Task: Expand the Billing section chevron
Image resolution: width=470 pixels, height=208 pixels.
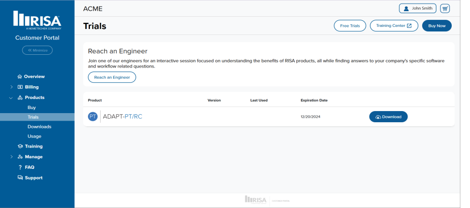Action: (x=11, y=87)
